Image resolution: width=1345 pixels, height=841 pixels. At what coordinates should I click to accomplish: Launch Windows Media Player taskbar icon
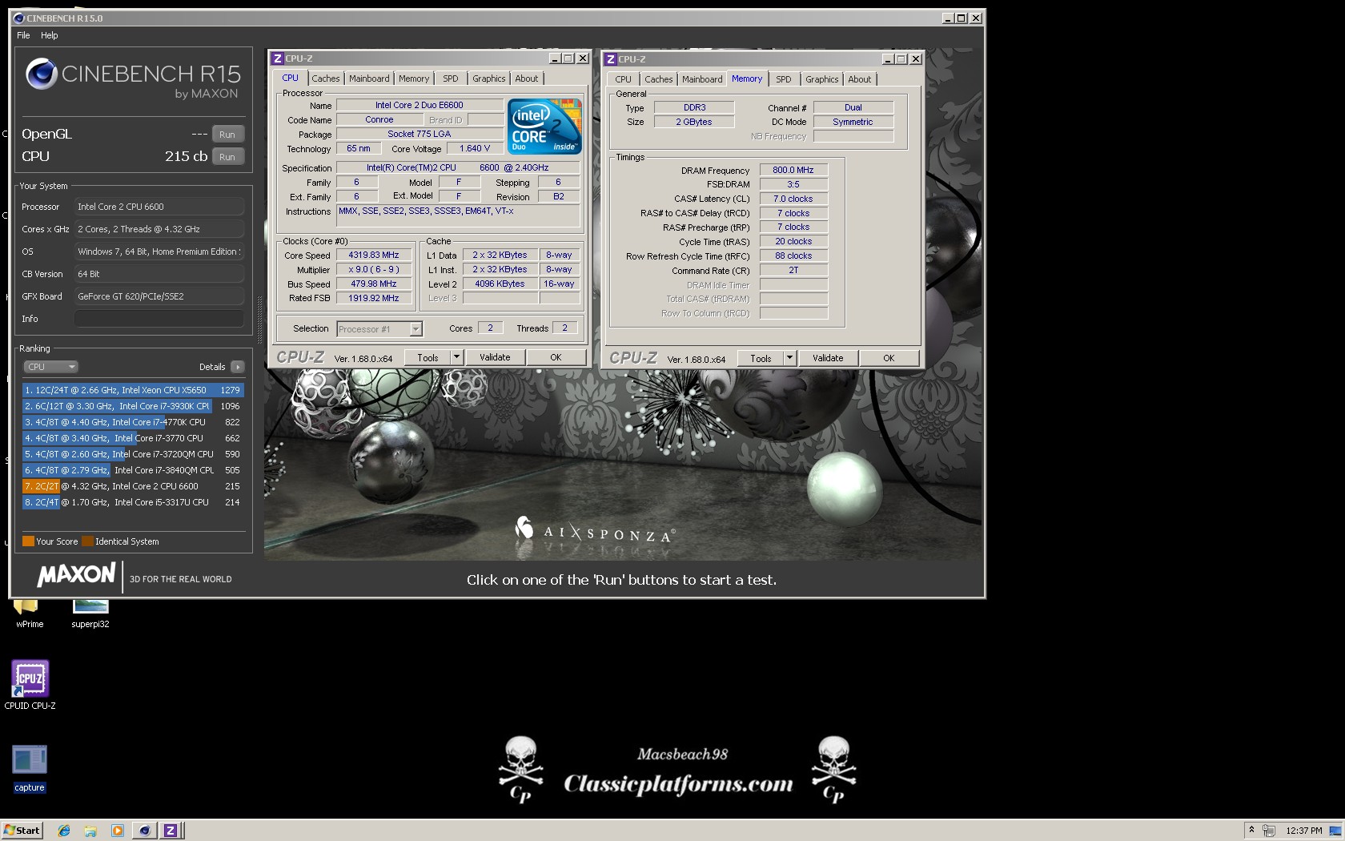118,831
